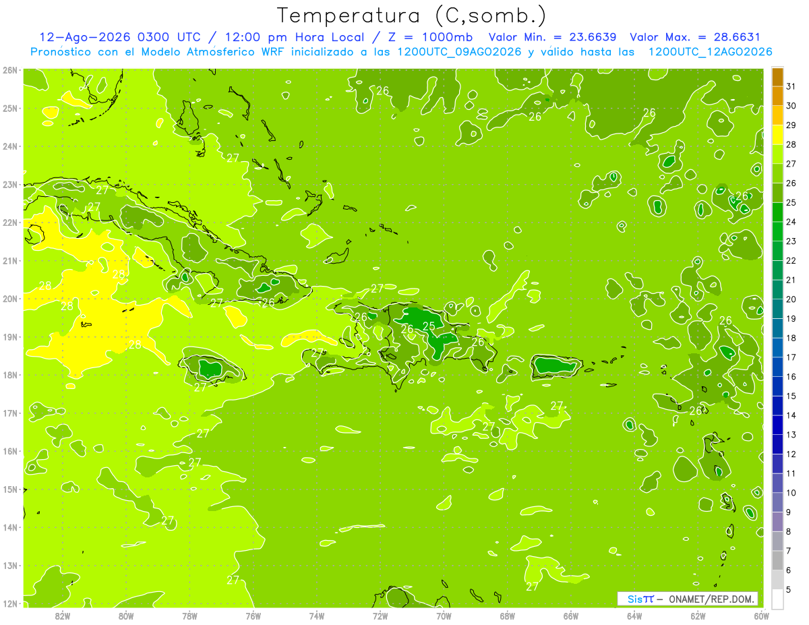This screenshot has width=809, height=625.
Task: Click the legend value 24 on color scale
Action: point(791,221)
